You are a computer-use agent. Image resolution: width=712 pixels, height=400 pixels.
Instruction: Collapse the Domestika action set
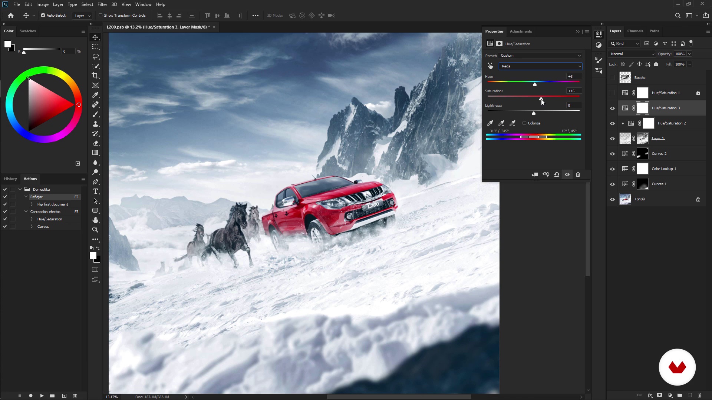pyautogui.click(x=20, y=189)
